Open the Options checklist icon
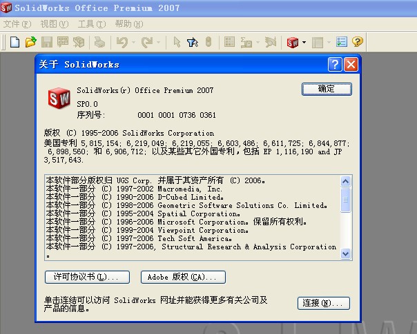 point(342,42)
